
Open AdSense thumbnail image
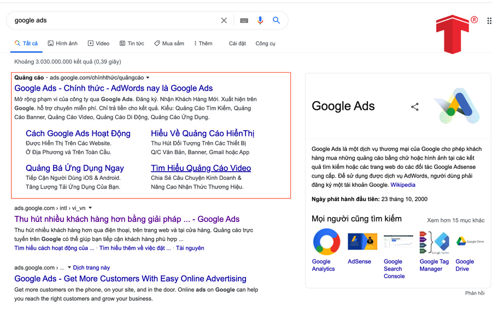coord(362,242)
